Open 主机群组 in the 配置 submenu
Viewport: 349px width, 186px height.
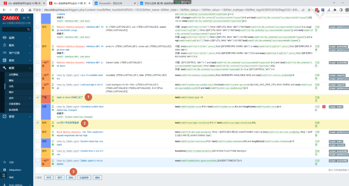pyautogui.click(x=13, y=74)
